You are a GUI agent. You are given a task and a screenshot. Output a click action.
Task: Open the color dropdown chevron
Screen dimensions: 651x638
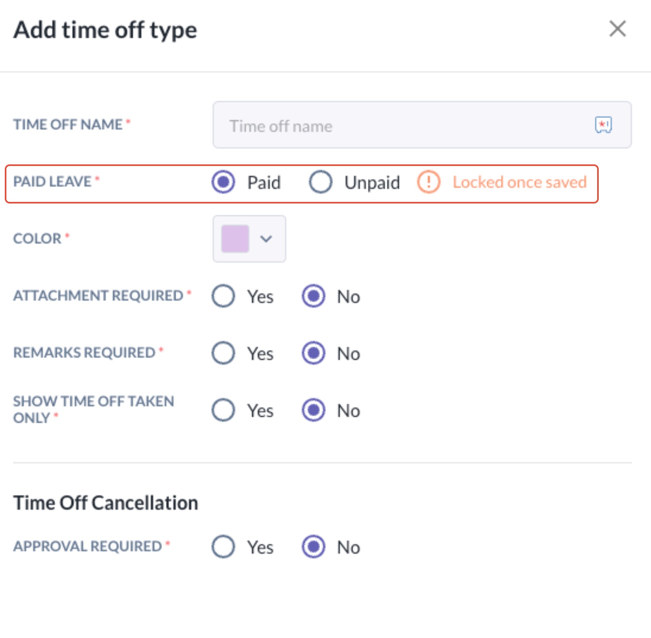[x=266, y=239]
